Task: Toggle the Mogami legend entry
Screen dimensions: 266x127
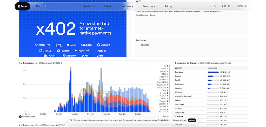Action: [x=164, y=77]
